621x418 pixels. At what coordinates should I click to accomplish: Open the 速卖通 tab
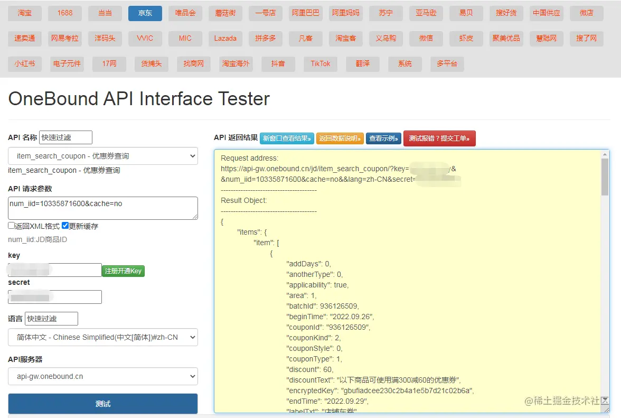tap(24, 39)
